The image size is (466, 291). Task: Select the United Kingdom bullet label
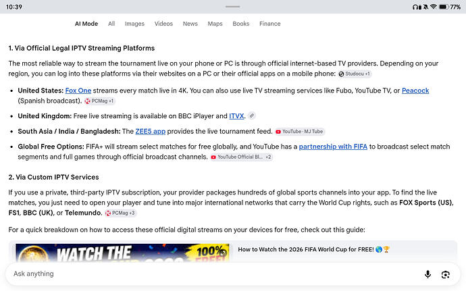(x=45, y=116)
